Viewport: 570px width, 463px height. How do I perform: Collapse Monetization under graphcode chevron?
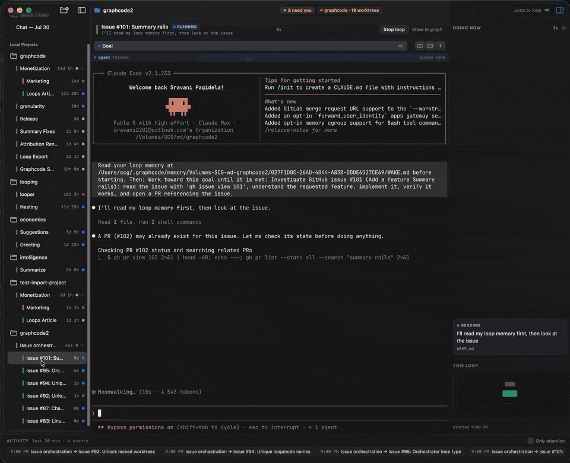pos(82,68)
